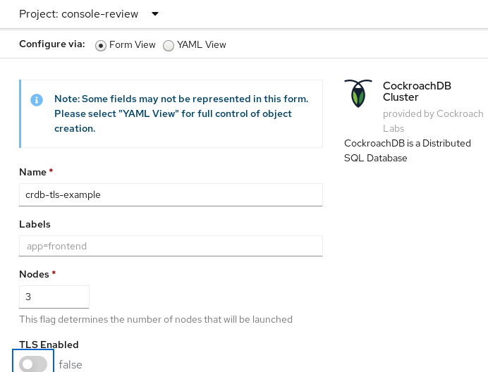
Task: Switch to YAML View radio option
Action: 169,45
